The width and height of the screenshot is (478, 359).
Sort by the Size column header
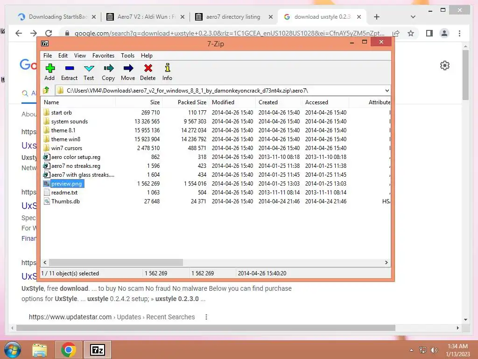(x=139, y=102)
